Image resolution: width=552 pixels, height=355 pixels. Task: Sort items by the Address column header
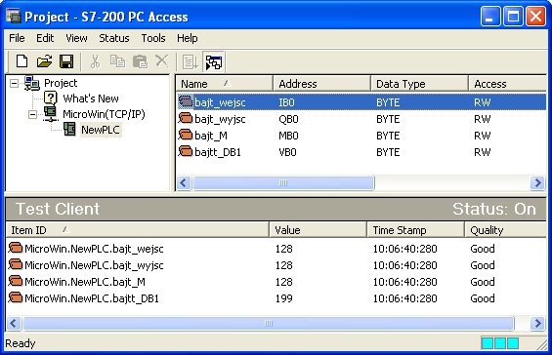tap(321, 84)
